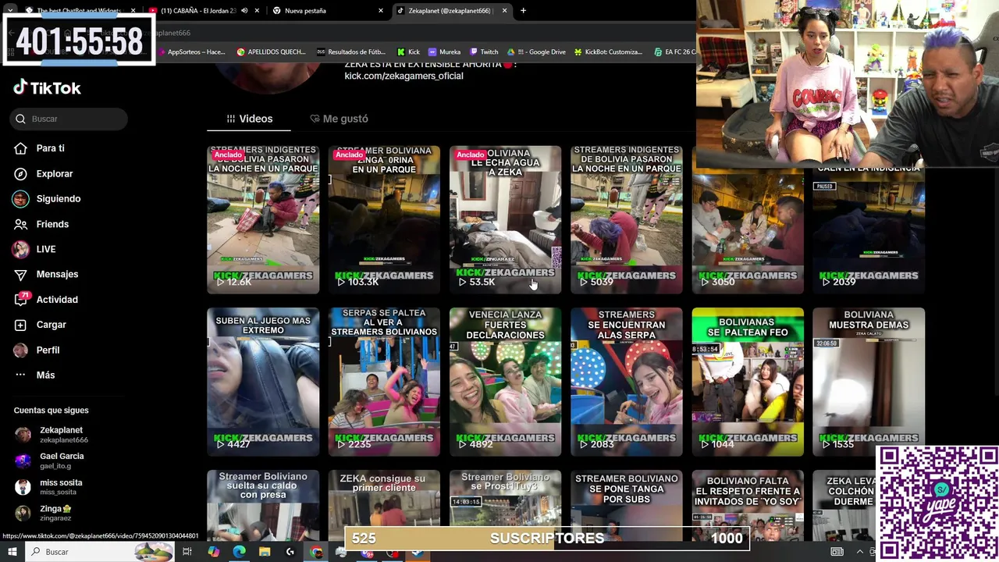This screenshot has height=562, width=999.
Task: Open followed account Gael Garcia
Action: (62, 461)
